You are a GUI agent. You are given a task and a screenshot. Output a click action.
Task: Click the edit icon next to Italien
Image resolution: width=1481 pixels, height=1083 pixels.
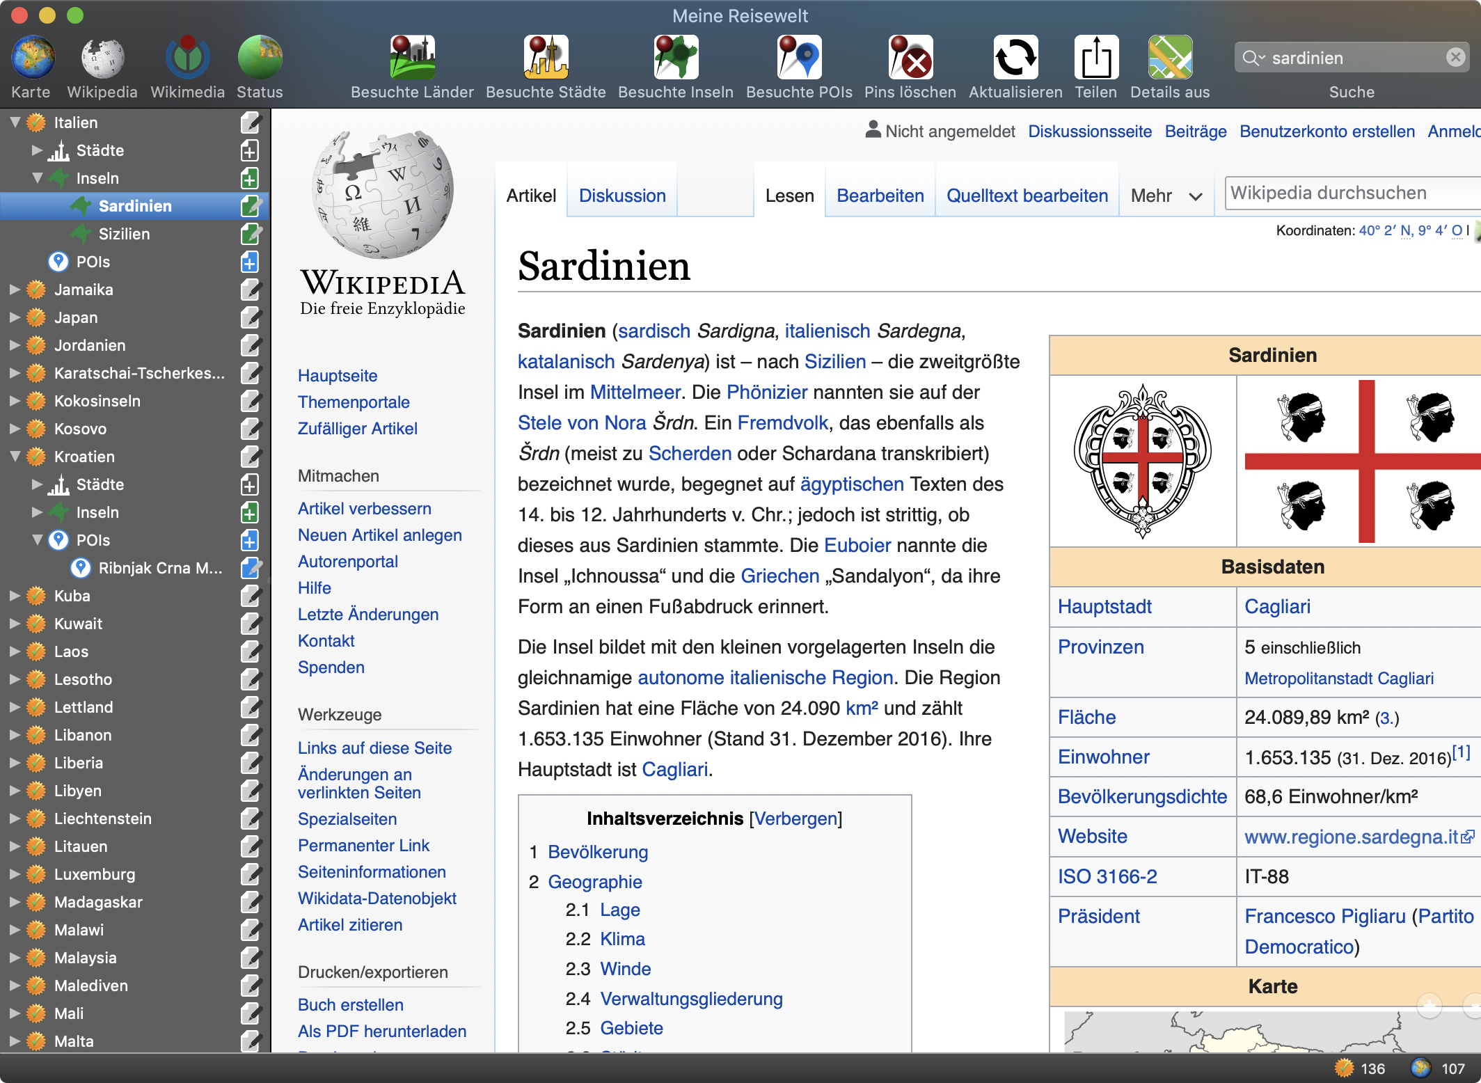tap(250, 123)
